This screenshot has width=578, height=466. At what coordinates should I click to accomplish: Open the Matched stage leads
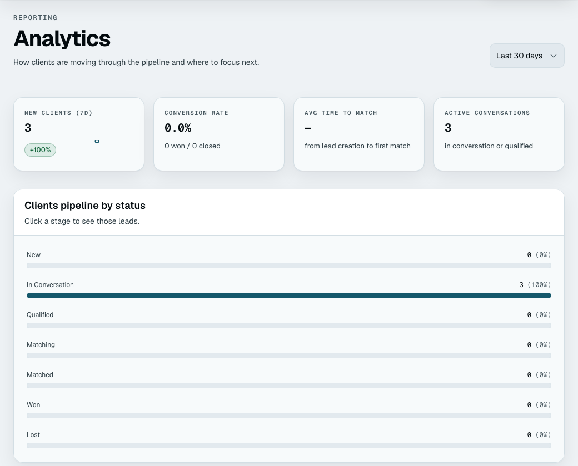(x=289, y=380)
